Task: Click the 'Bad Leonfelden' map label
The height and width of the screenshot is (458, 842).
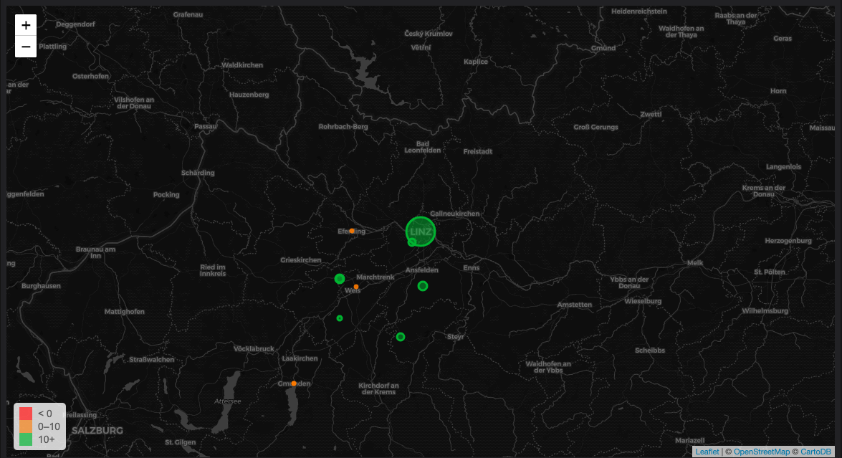Action: [423, 147]
